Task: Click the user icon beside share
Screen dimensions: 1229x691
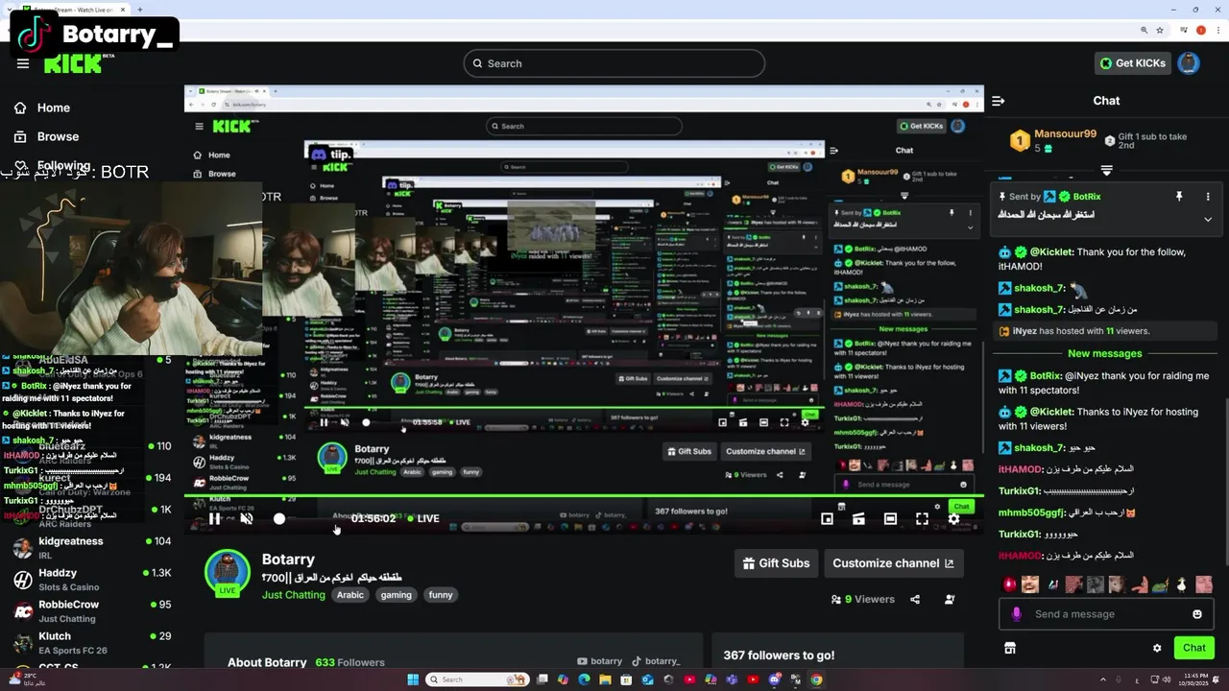Action: point(950,599)
